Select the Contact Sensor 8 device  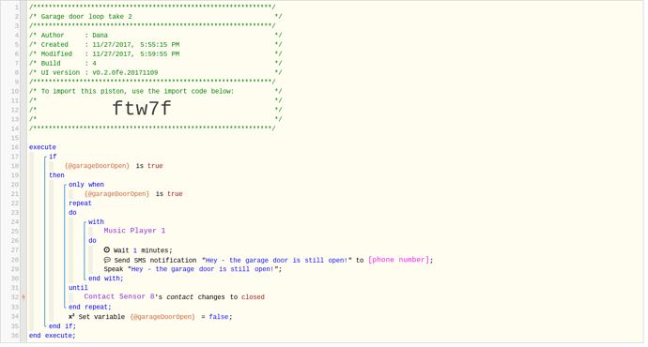click(x=119, y=296)
